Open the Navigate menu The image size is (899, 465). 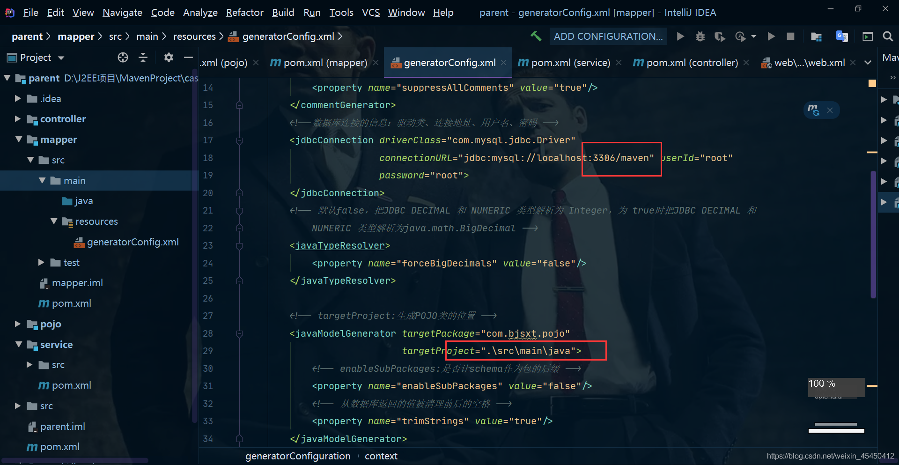[122, 13]
